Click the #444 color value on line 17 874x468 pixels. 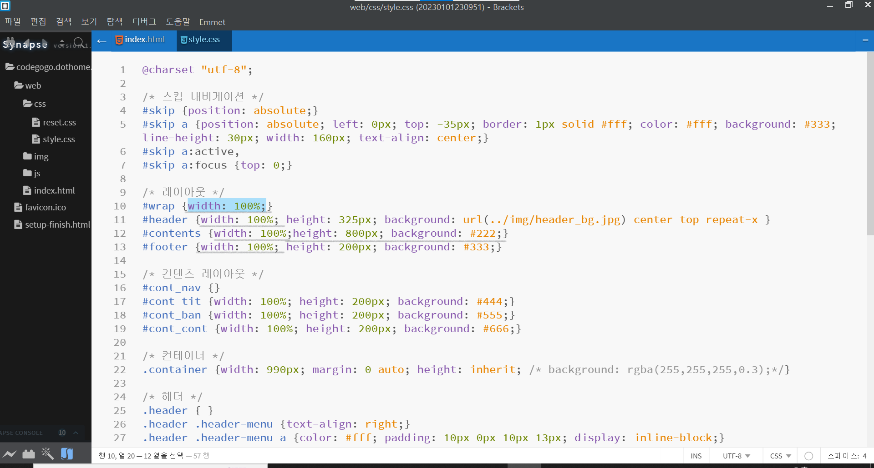[x=490, y=301]
